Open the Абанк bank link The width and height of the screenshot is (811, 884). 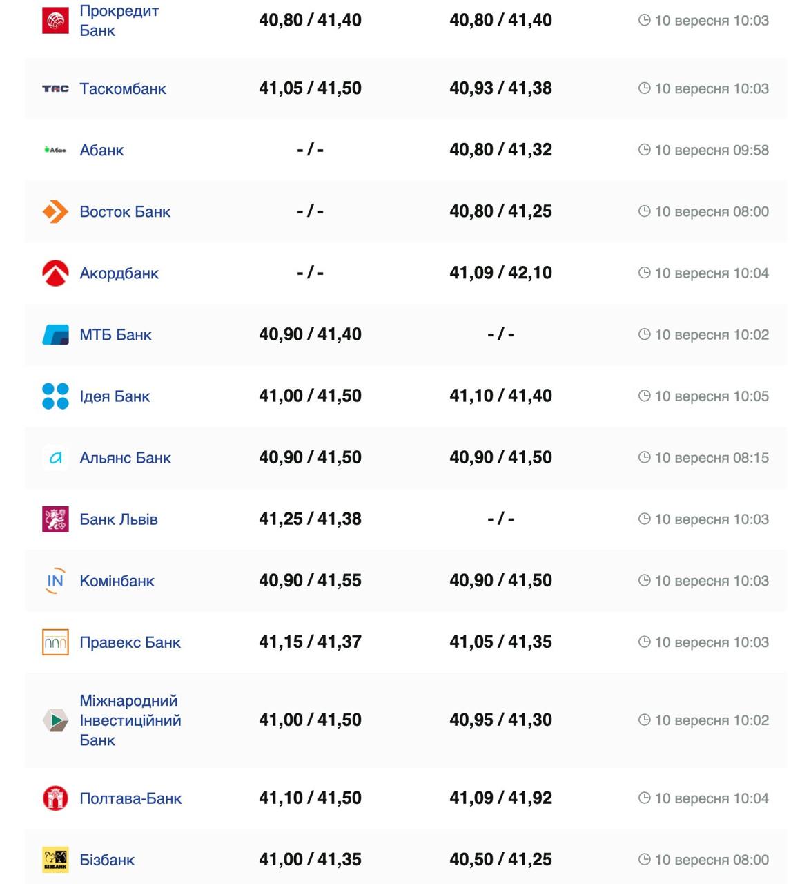point(101,151)
